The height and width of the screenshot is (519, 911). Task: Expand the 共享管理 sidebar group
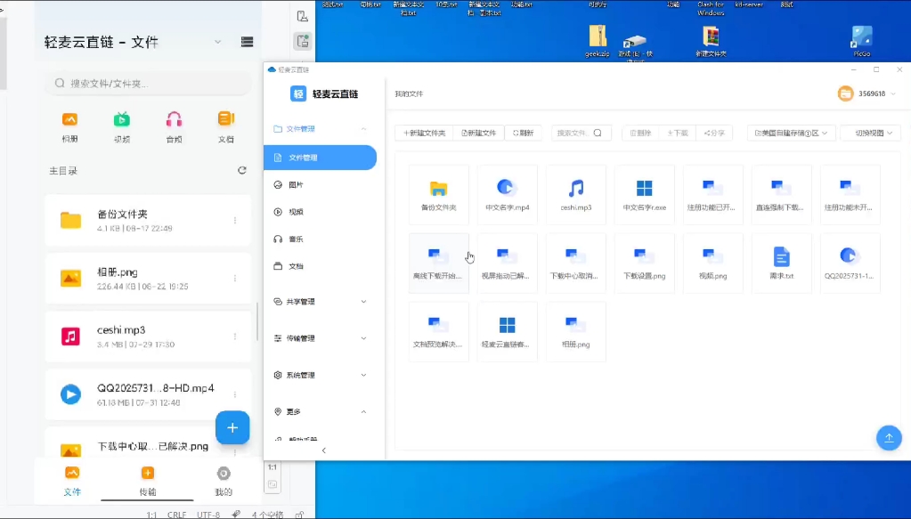(x=320, y=302)
